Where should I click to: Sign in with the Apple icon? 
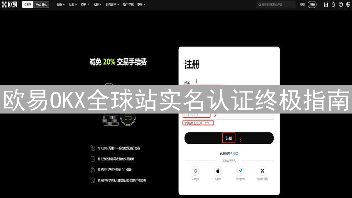coord(218,171)
